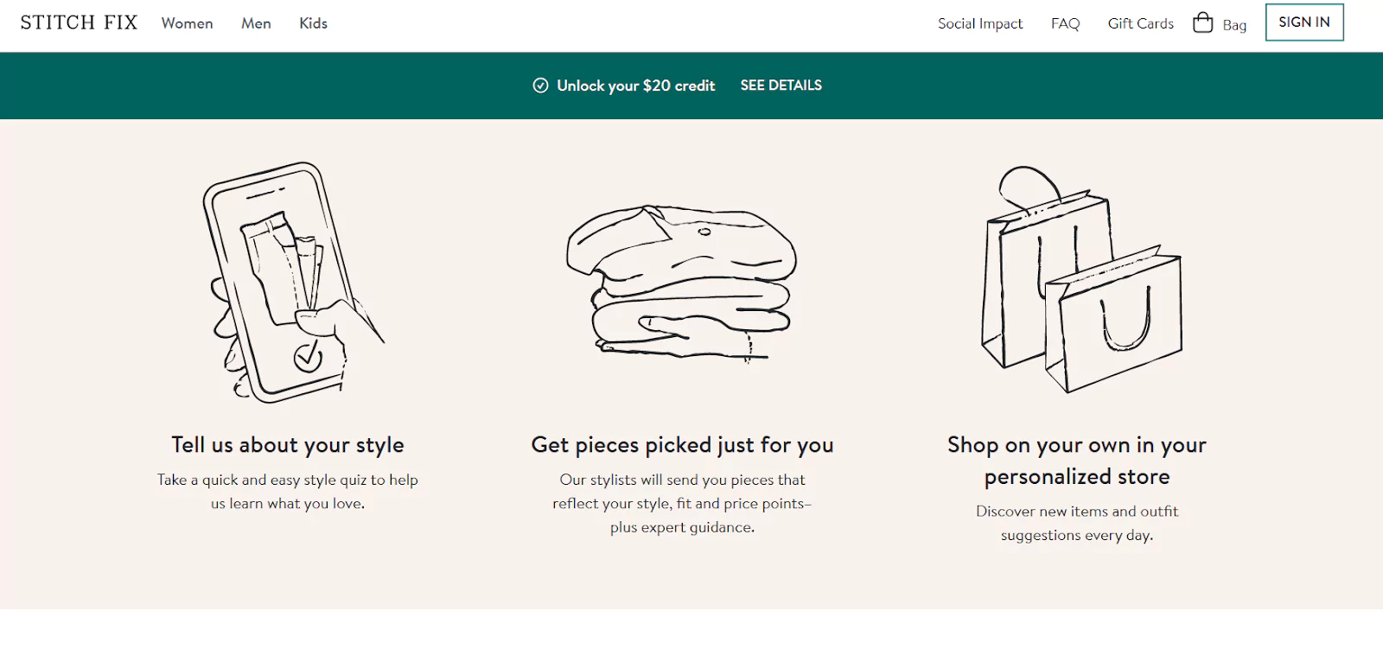Click the SIGN IN button
This screenshot has width=1383, height=649.
pyautogui.click(x=1304, y=22)
